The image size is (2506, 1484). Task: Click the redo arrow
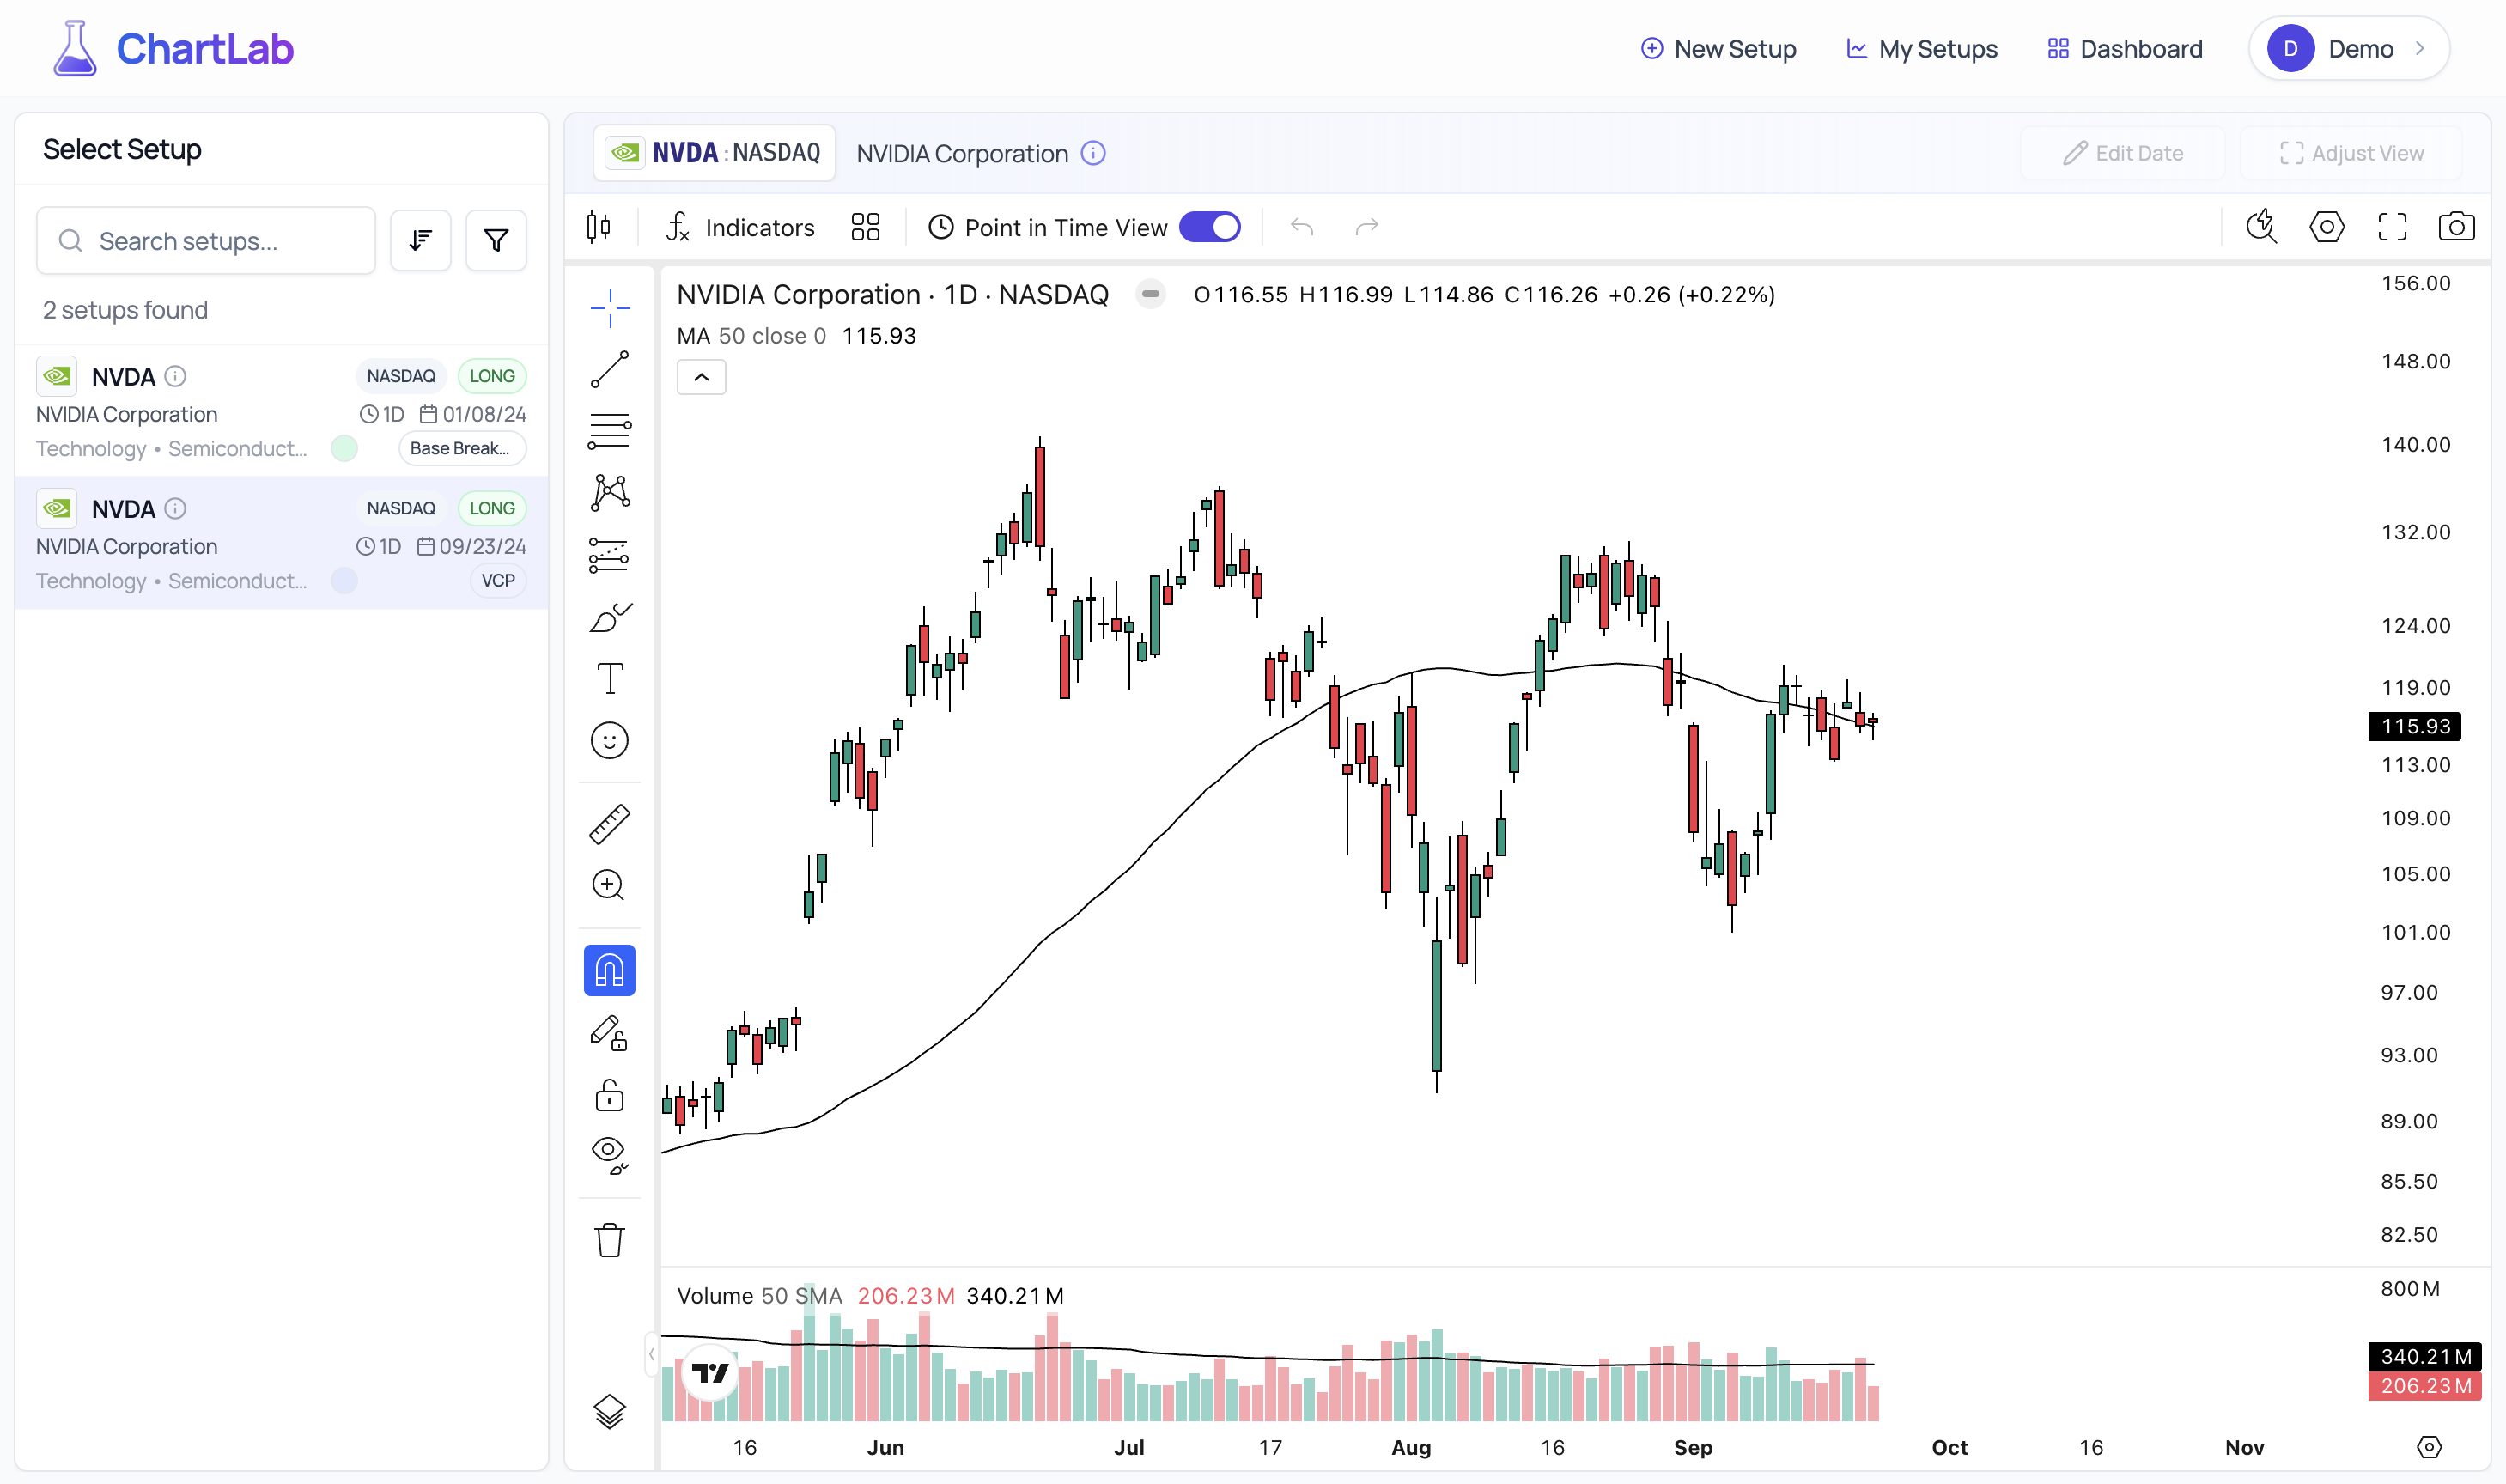coord(1366,227)
